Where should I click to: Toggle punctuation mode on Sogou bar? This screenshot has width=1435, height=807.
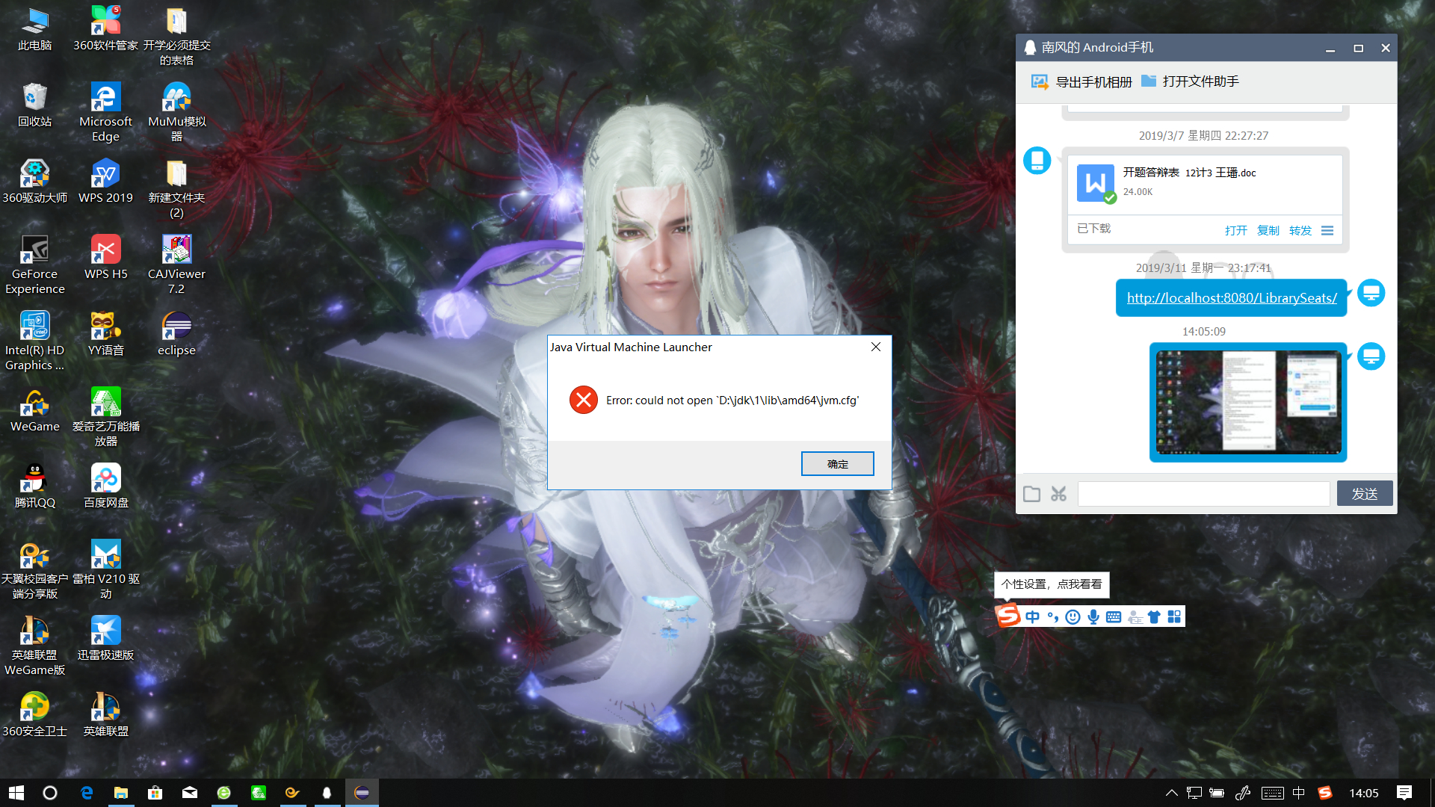tap(1053, 616)
